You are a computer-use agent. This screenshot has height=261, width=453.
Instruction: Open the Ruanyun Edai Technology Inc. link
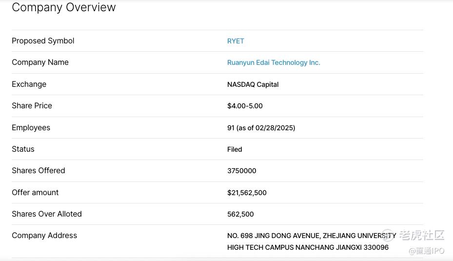[274, 62]
